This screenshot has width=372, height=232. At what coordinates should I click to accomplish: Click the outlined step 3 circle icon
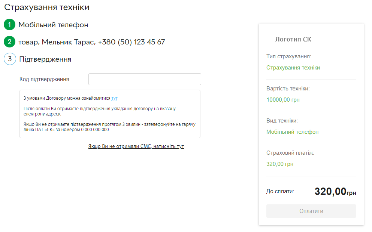tap(10, 59)
